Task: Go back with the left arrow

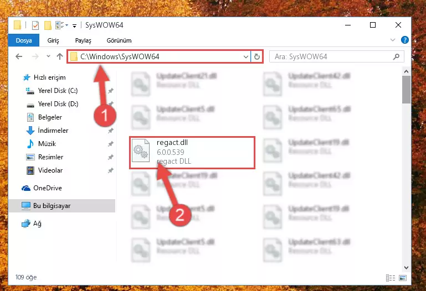Action: tap(19, 56)
